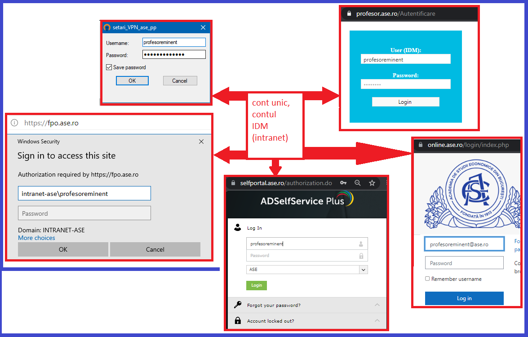Expand the Forgot your password section
This screenshot has height=337, width=528.
click(377, 305)
